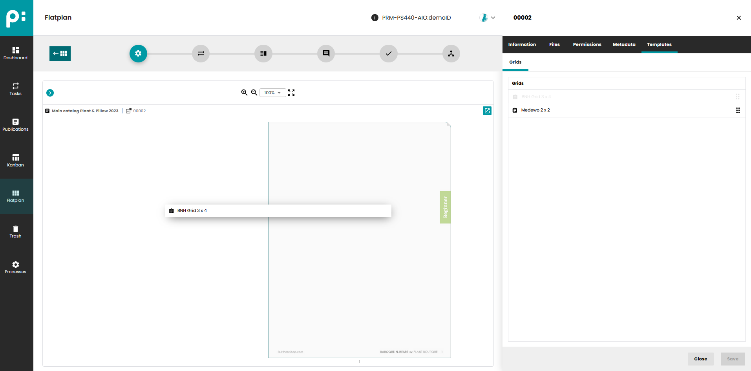Open page in new window icon
Screen dimensions: 751x371
[487, 111]
